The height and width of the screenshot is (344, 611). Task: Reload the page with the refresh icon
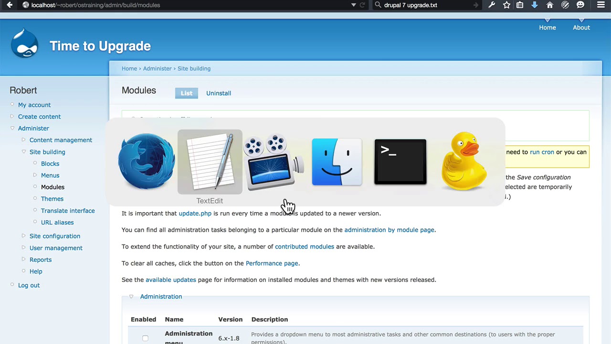pos(362,5)
